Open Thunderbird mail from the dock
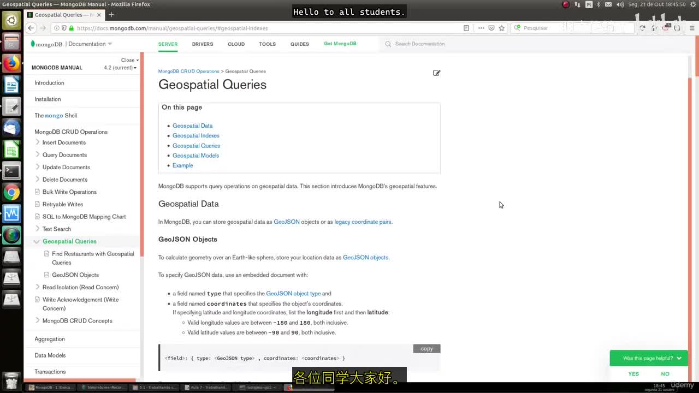 11,128
